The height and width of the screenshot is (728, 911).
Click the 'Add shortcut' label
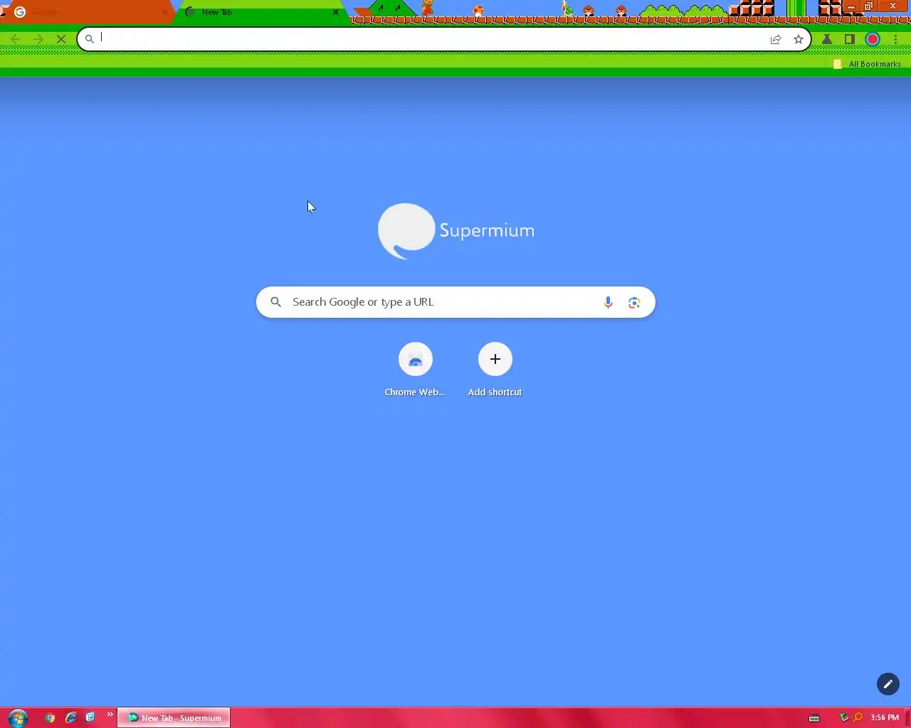click(495, 392)
